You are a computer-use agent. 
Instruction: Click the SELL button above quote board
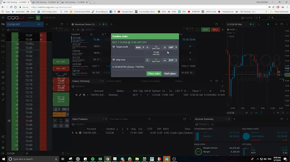click(215, 30)
